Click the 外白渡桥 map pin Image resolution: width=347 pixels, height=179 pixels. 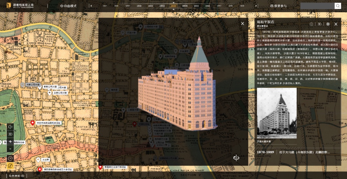(176, 51)
